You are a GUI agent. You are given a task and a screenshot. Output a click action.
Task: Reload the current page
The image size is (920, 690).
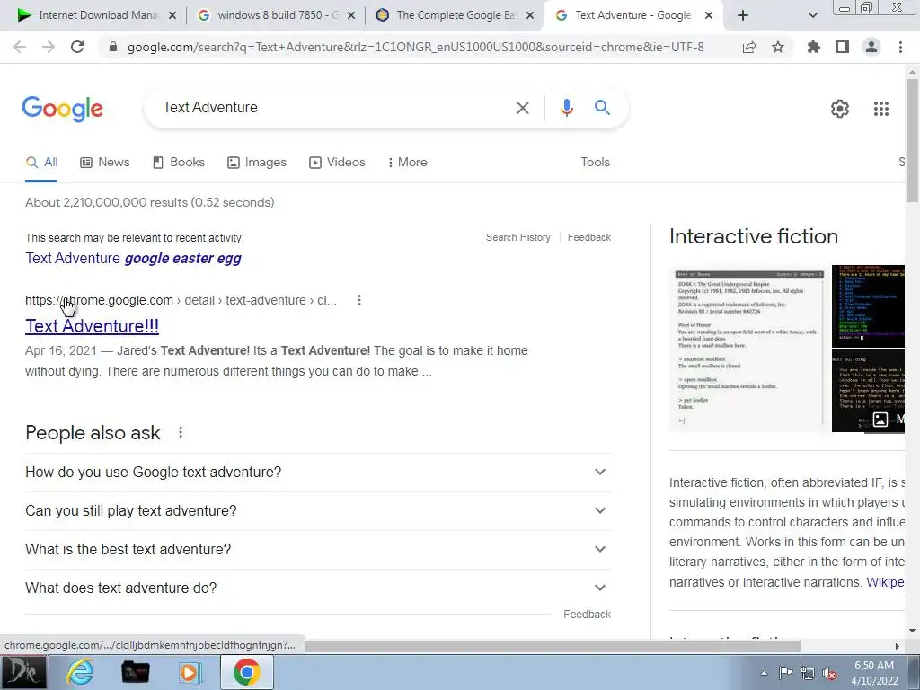pos(77,47)
